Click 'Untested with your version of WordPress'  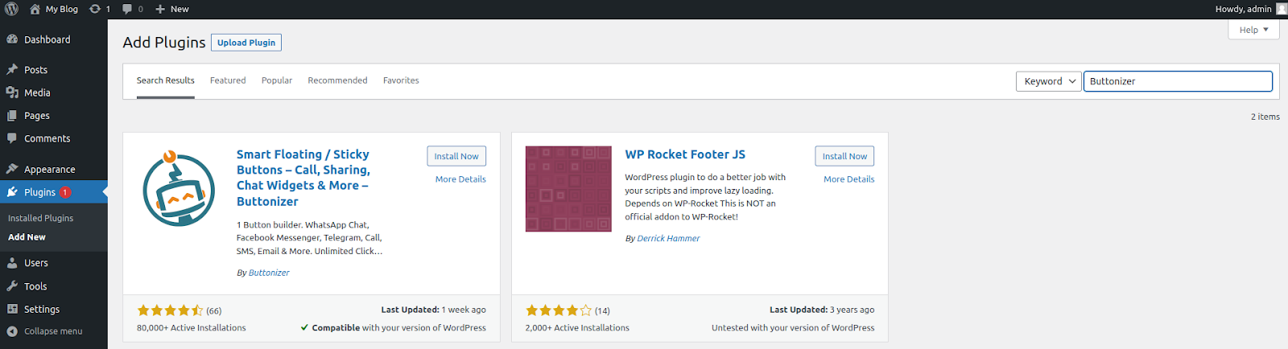point(793,328)
